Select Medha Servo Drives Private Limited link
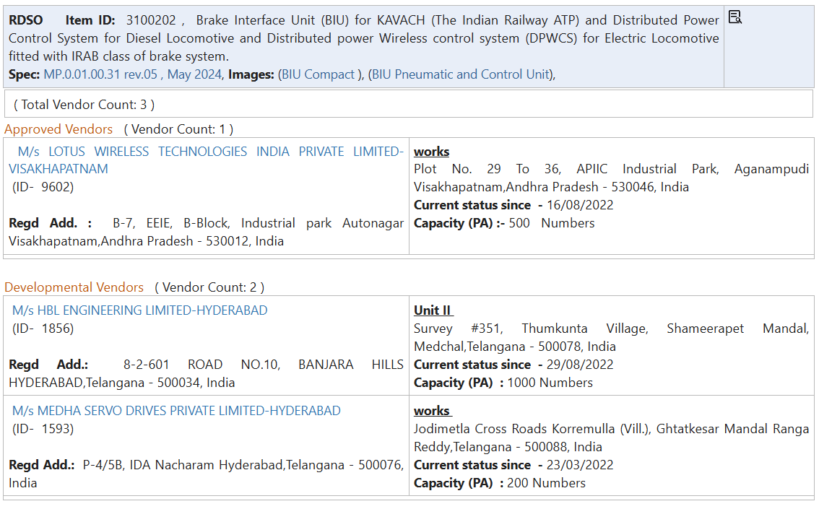 point(176,411)
